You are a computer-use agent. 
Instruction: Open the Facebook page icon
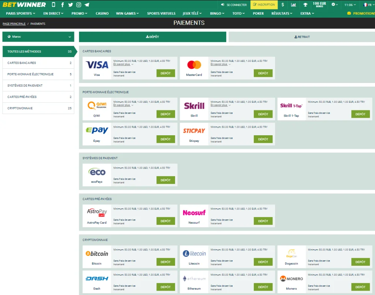point(62,5)
